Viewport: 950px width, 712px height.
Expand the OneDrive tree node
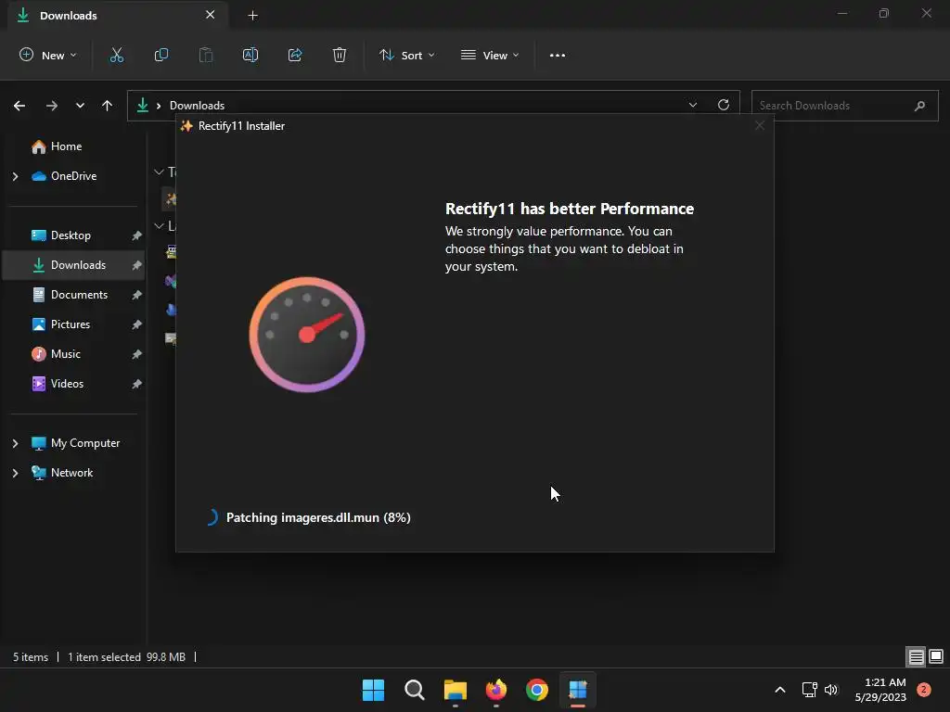15,176
